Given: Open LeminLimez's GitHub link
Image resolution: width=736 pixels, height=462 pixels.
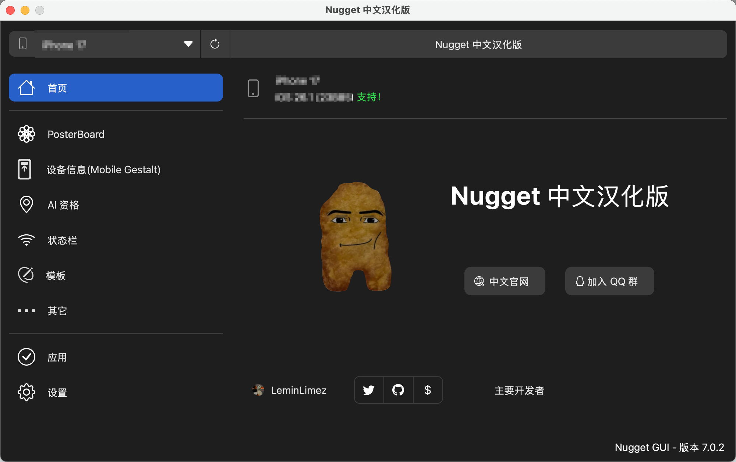Looking at the screenshot, I should 398,390.
